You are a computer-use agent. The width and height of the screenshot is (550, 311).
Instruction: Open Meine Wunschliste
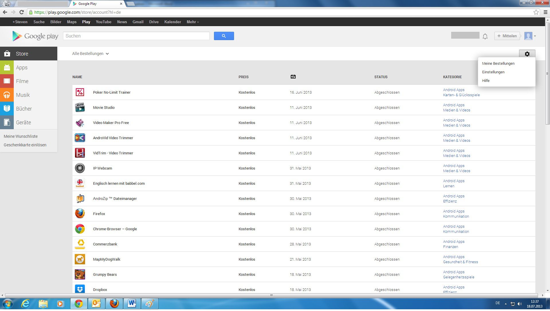(x=21, y=136)
